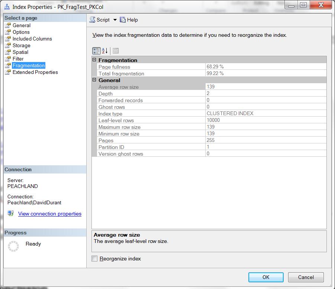
Task: Click the connection properties computer icon
Action: tap(10, 213)
